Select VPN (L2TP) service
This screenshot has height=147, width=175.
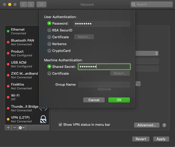27,119
